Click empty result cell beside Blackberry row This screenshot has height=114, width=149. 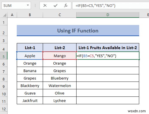pos(108,86)
